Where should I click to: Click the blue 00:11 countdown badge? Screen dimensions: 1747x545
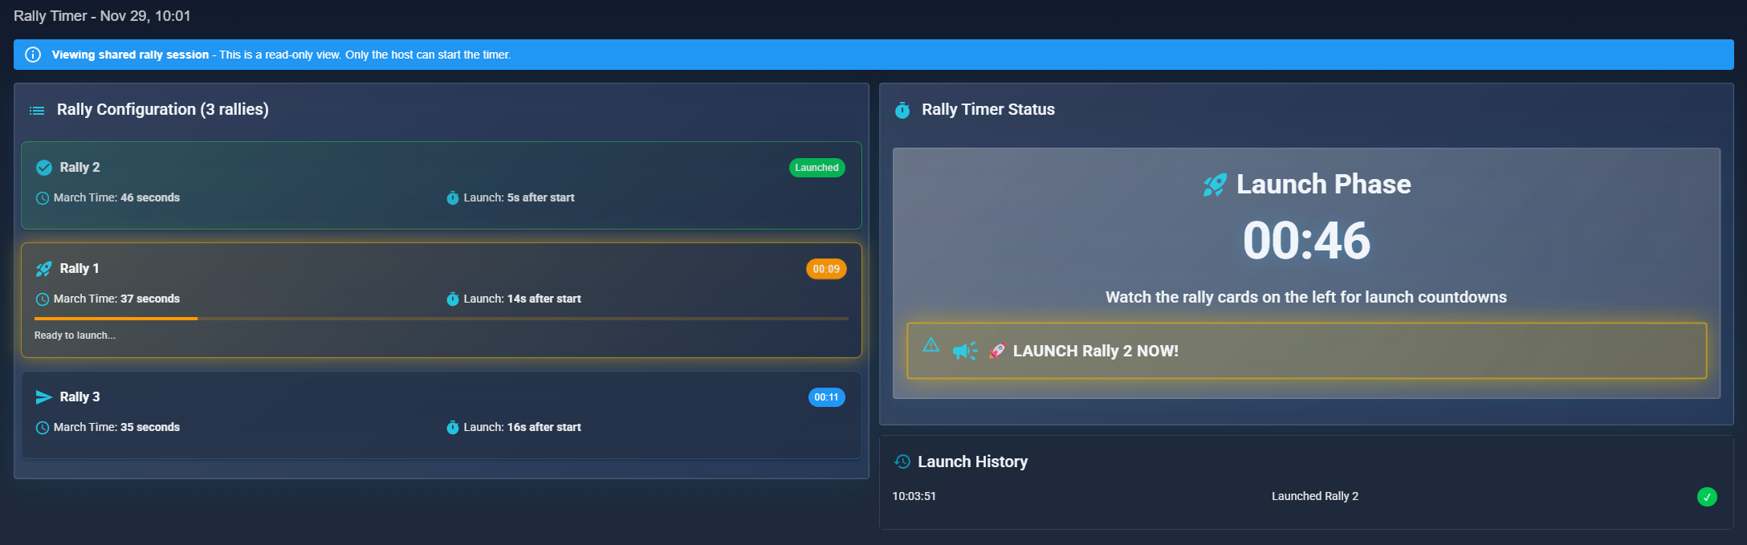click(826, 397)
